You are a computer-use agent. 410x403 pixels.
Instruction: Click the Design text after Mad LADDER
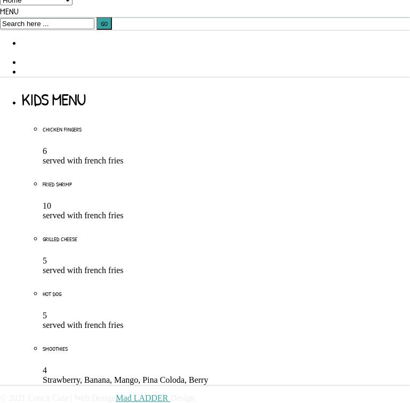[x=182, y=398]
